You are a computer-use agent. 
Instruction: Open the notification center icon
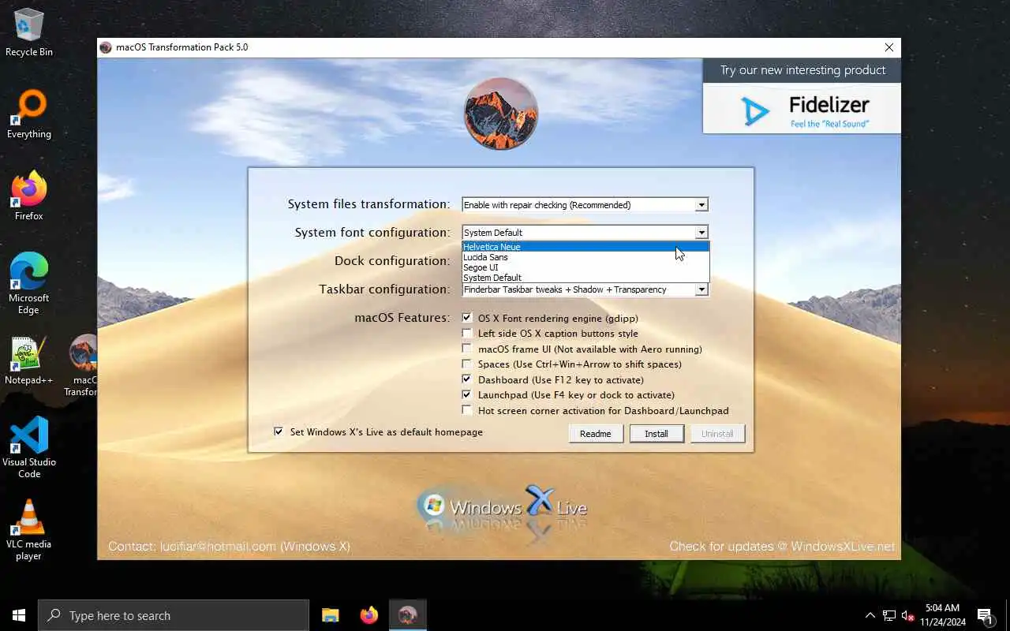[x=985, y=615]
